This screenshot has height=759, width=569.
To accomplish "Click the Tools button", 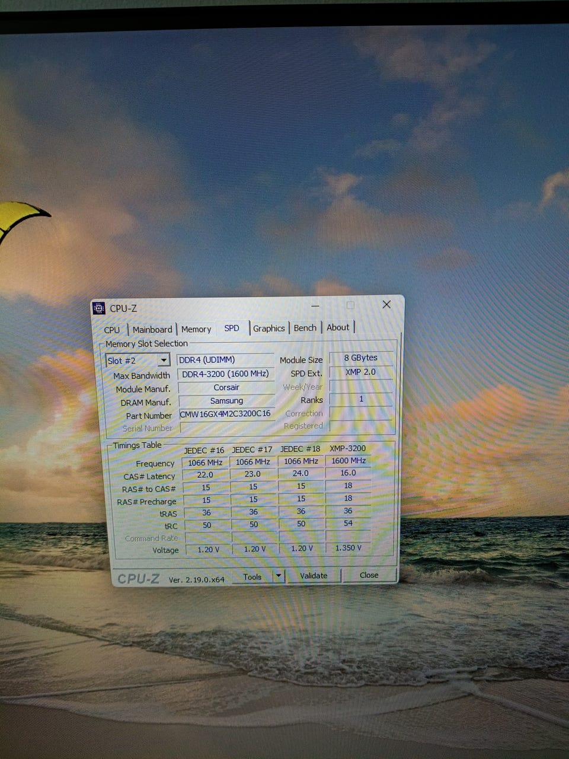I will (x=252, y=576).
